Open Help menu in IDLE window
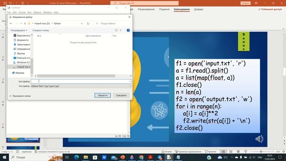The width and height of the screenshot is (286, 161). point(56,12)
